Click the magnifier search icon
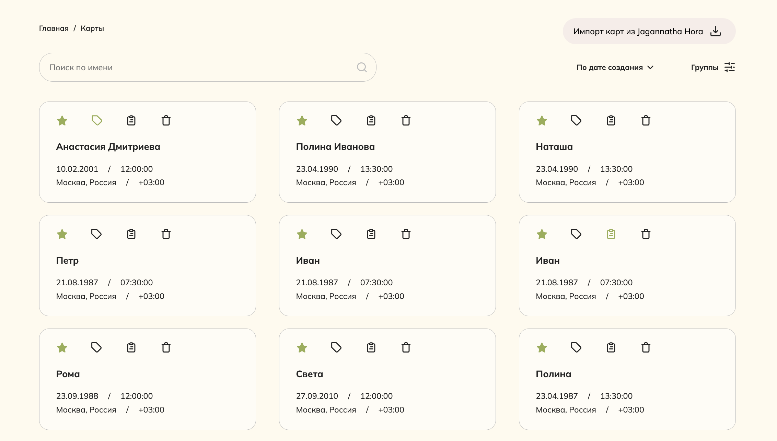The width and height of the screenshot is (777, 441). coord(362,67)
